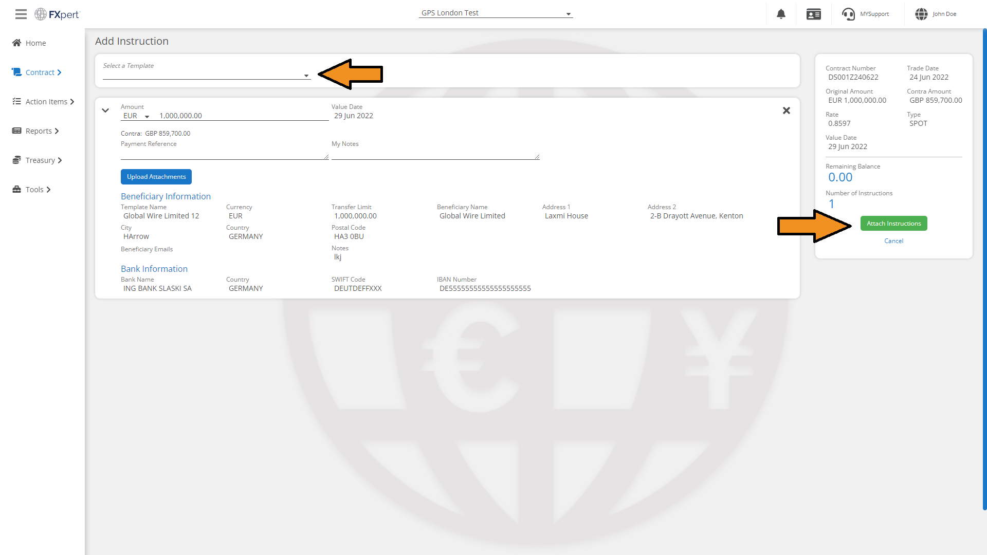987x555 pixels.
Task: Open notifications bell icon
Action: tap(781, 14)
